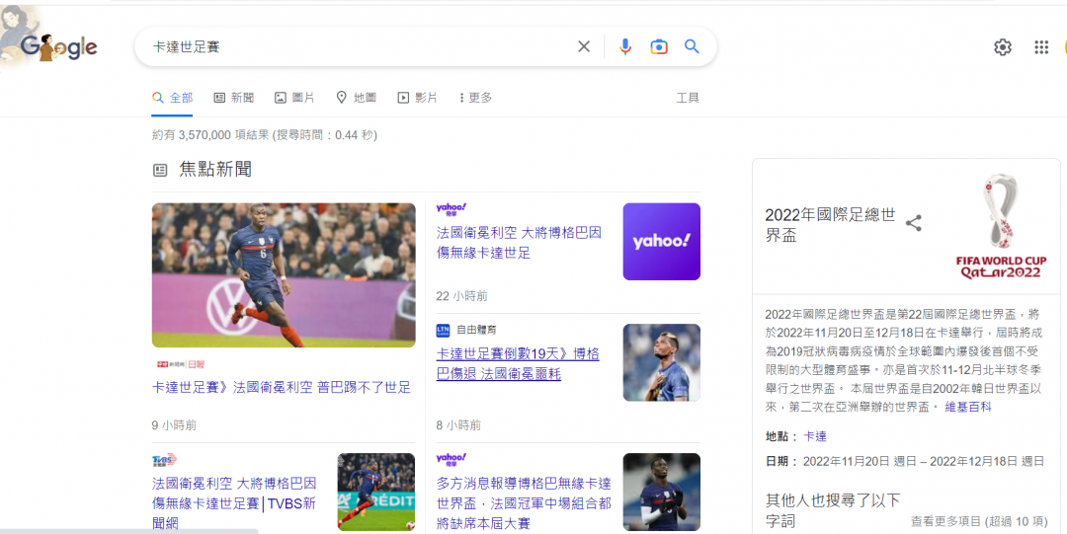
Task: Open the 自由體育 article about 倒數19天
Action: pos(518,363)
